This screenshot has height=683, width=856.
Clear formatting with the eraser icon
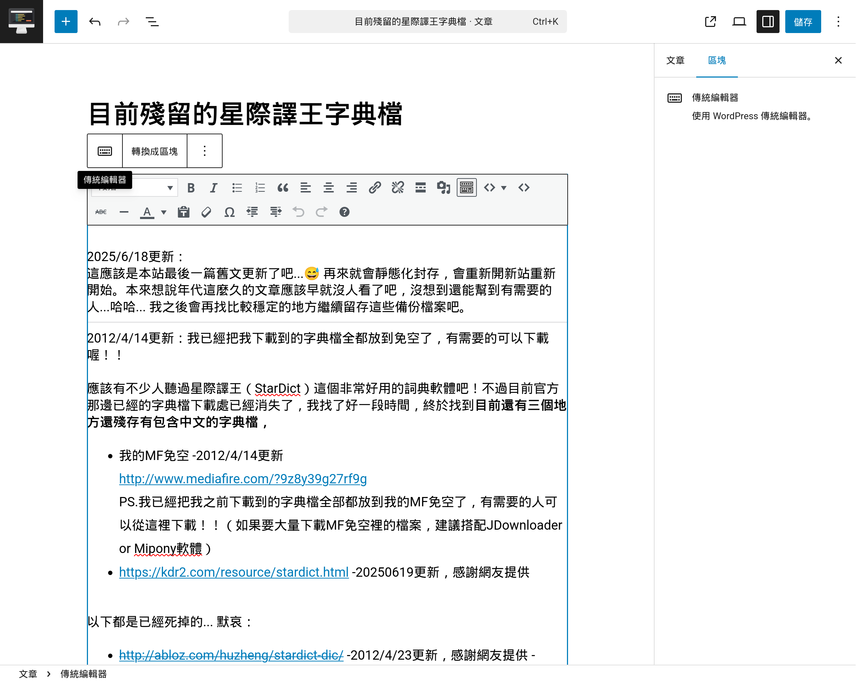(206, 212)
